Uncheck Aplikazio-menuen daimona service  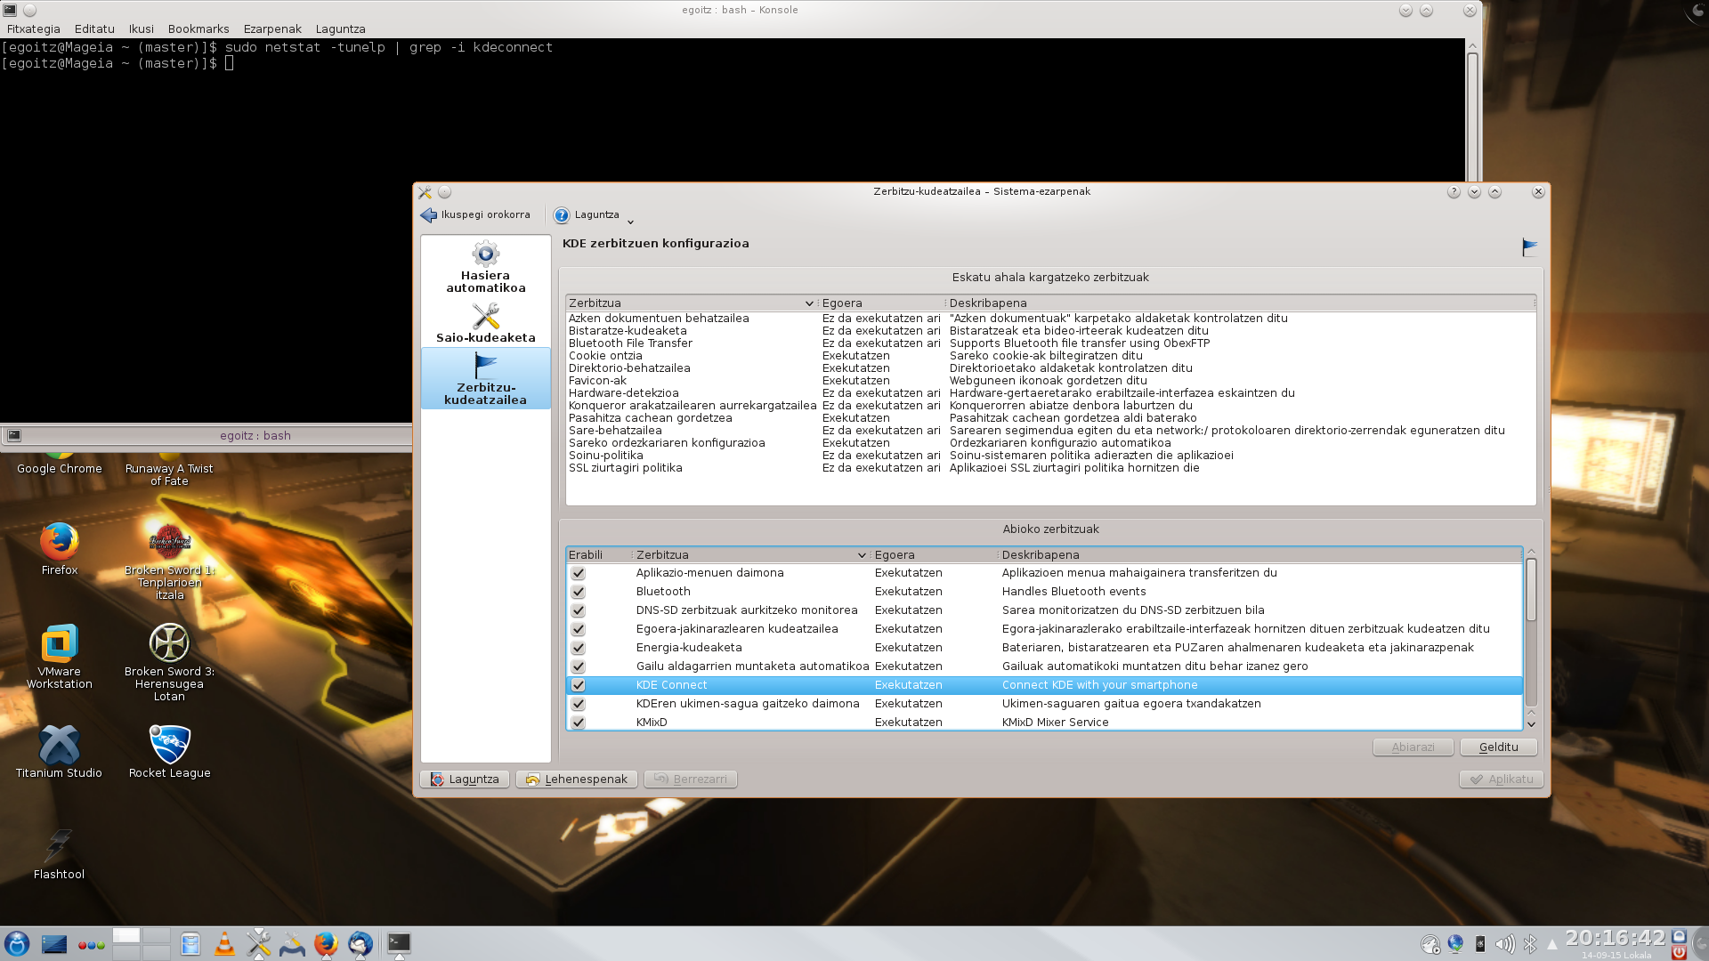[x=579, y=573]
